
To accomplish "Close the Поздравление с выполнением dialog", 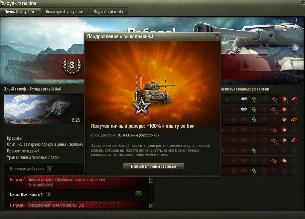I will pyautogui.click(x=217, y=36).
